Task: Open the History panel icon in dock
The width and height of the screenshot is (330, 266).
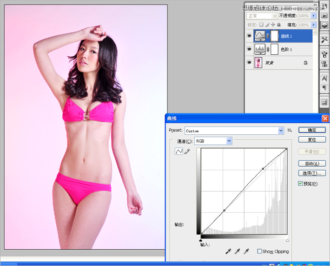Action: tap(324, 6)
